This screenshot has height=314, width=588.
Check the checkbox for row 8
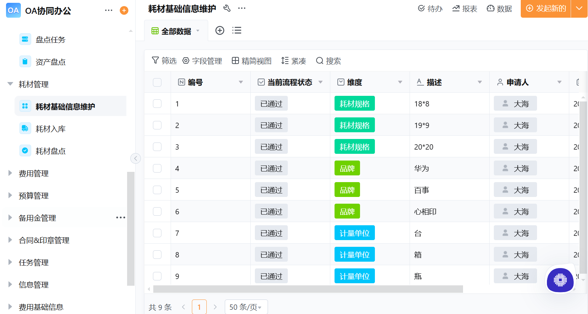(157, 255)
